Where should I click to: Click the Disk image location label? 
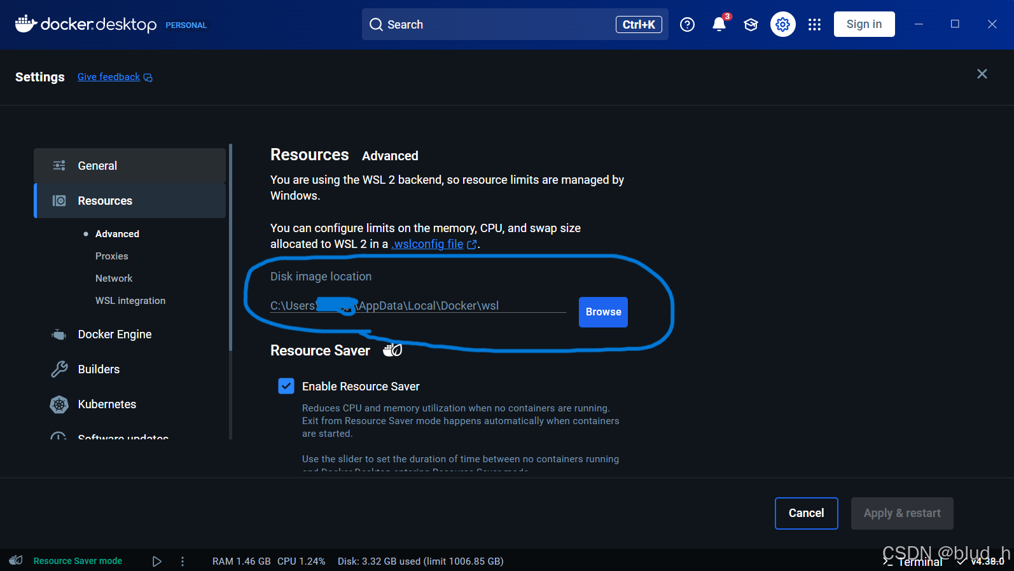point(321,277)
